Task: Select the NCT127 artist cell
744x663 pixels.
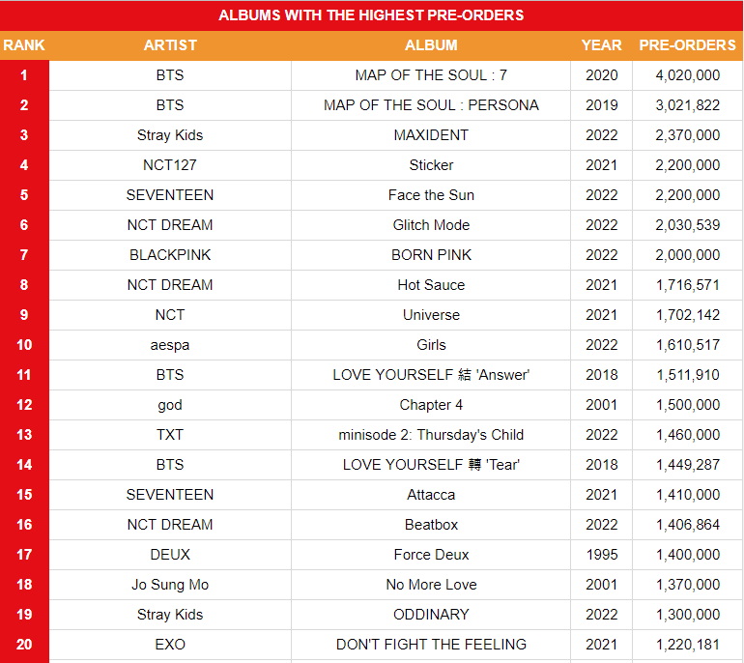Action: (x=170, y=165)
